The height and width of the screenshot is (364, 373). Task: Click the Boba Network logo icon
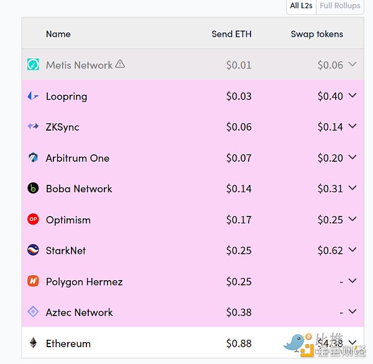33,188
